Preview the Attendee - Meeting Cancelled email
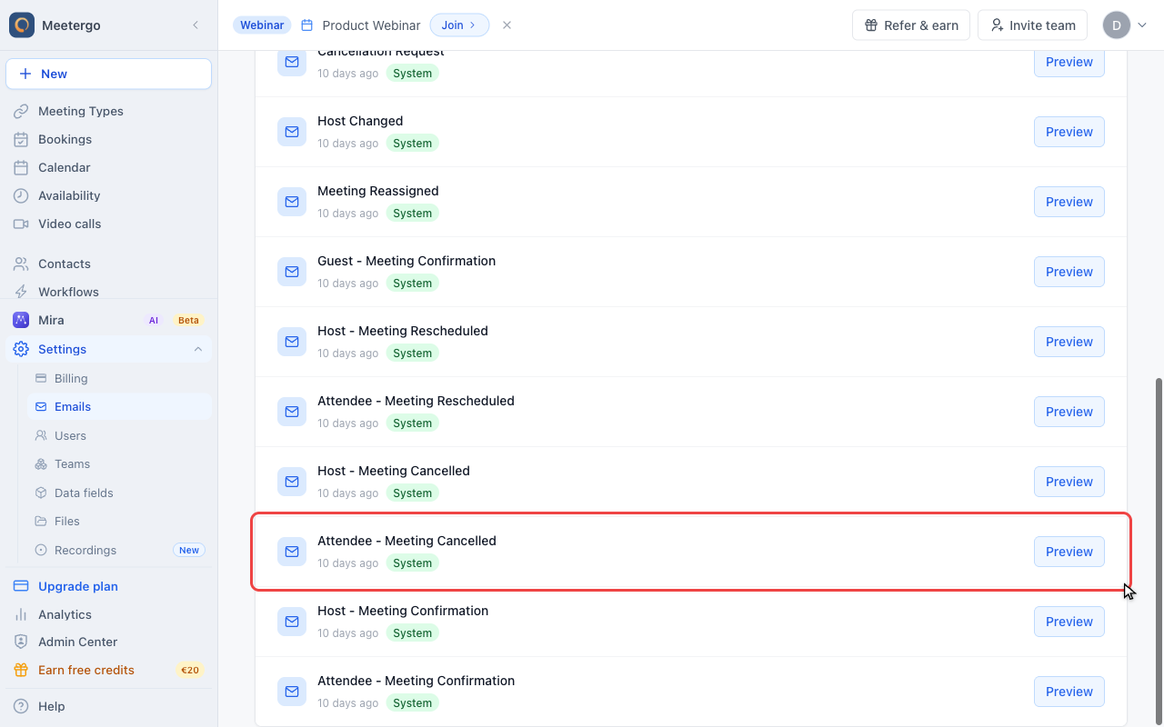The image size is (1164, 727). tap(1069, 552)
